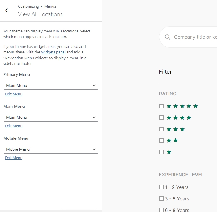Viewport: 217px width, 212px height.
Task: Select the two-star rating checkbox
Action: (x=161, y=141)
